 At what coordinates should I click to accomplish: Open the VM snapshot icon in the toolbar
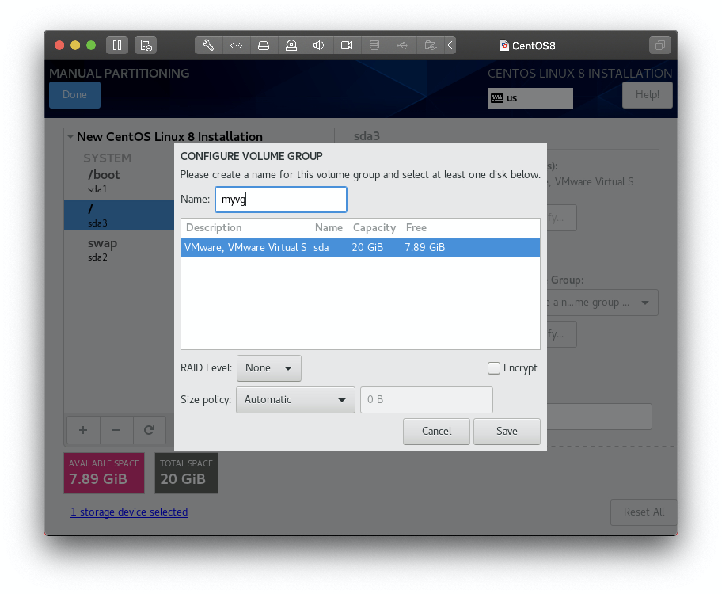(x=146, y=45)
